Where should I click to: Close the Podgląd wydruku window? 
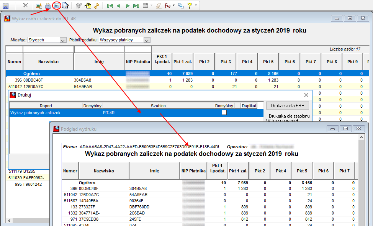(x=359, y=129)
